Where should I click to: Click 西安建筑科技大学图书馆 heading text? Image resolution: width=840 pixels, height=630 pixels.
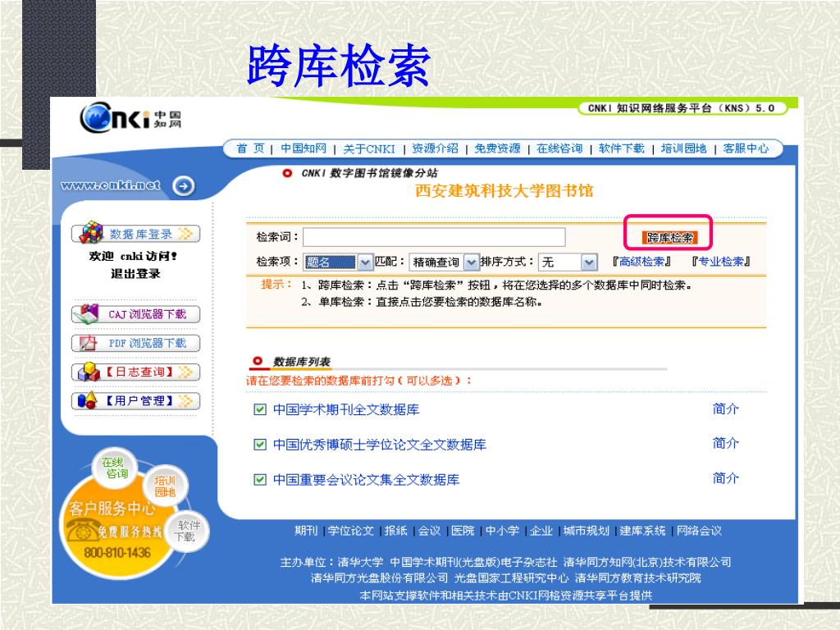coord(504,190)
